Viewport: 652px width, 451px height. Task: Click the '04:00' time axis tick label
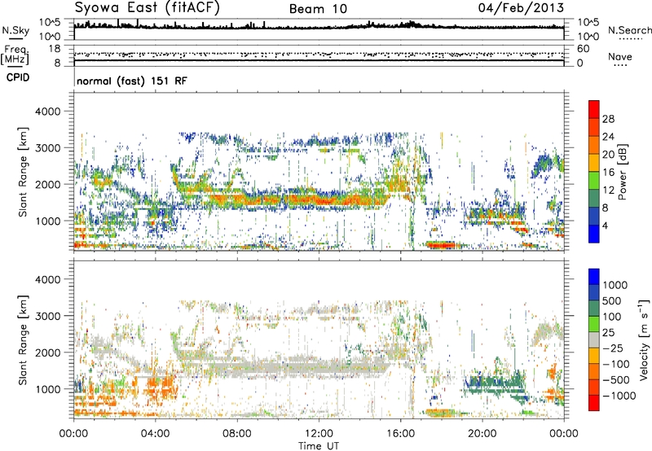156,434
